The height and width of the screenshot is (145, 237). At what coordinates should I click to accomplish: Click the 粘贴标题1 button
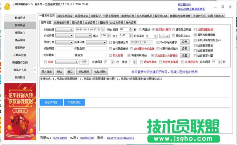100,72
